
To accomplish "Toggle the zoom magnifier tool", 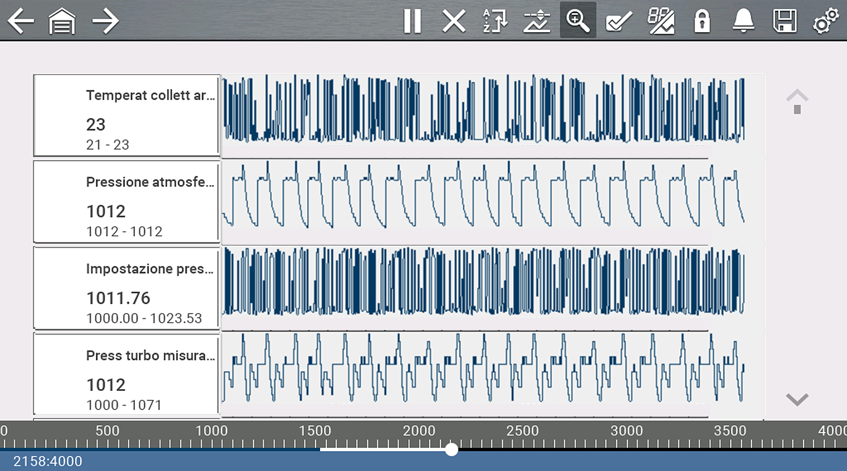I will [578, 21].
